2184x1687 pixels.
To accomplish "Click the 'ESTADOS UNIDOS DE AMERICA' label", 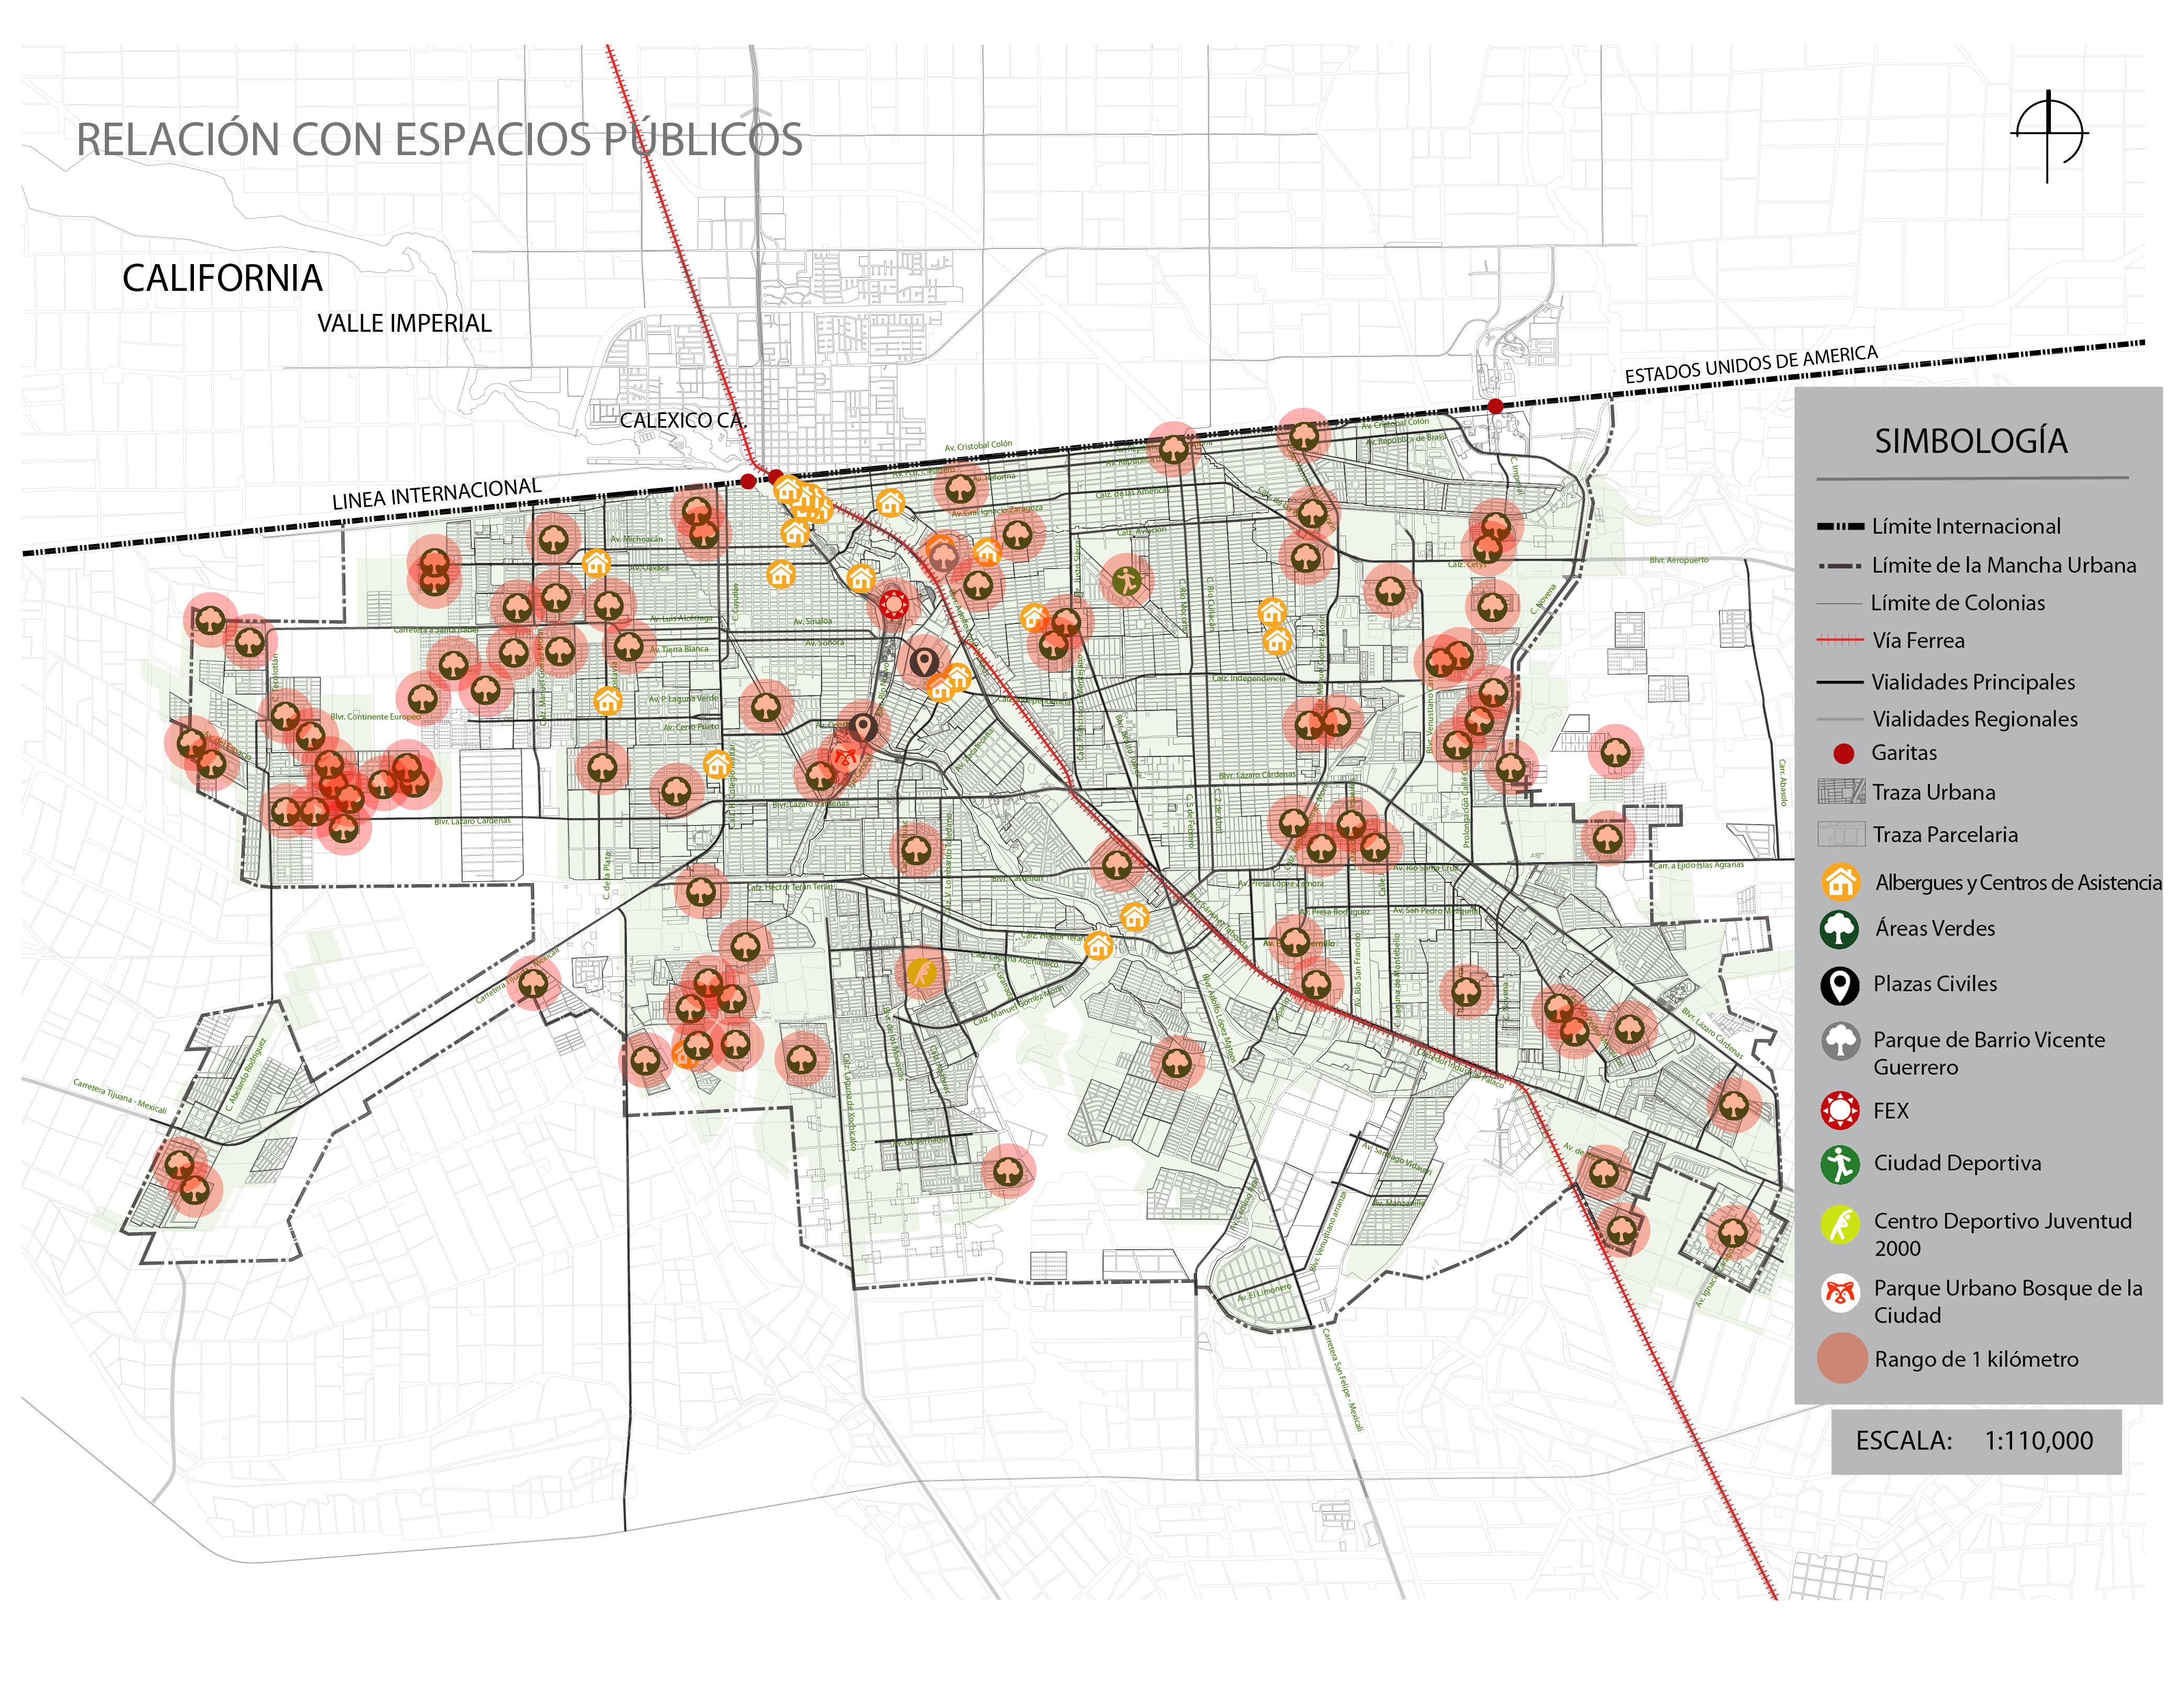I will pos(1751,364).
